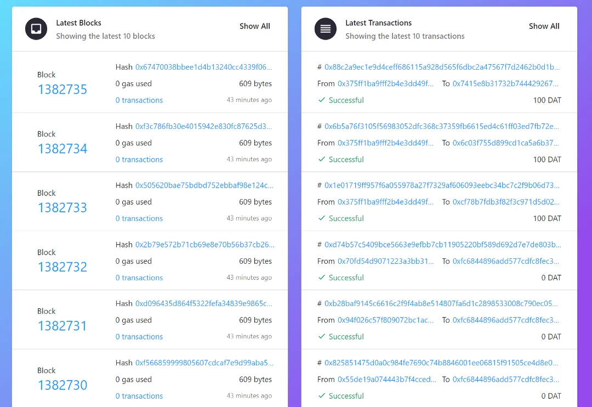Click Show All for Latest Transactions

point(544,26)
